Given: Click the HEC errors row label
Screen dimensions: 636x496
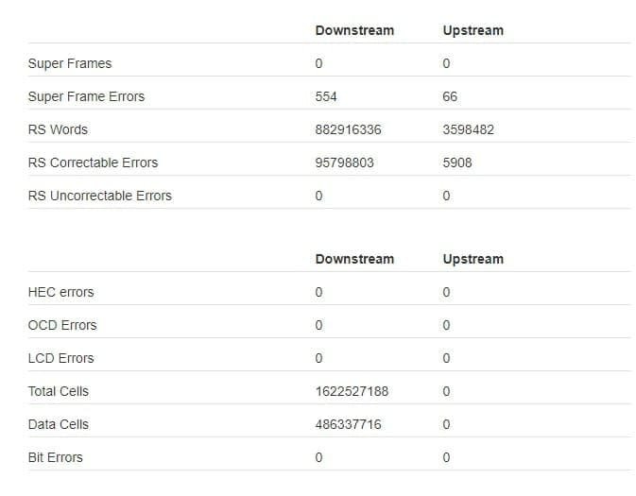Looking at the screenshot, I should coord(61,292).
